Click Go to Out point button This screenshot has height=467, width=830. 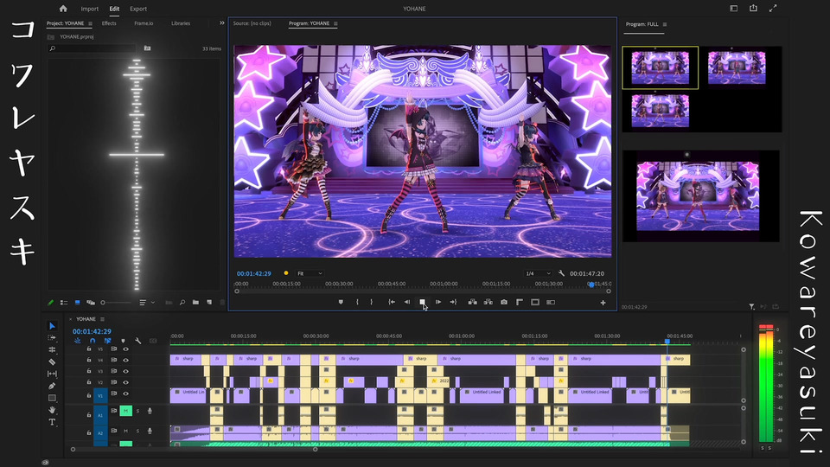(453, 302)
